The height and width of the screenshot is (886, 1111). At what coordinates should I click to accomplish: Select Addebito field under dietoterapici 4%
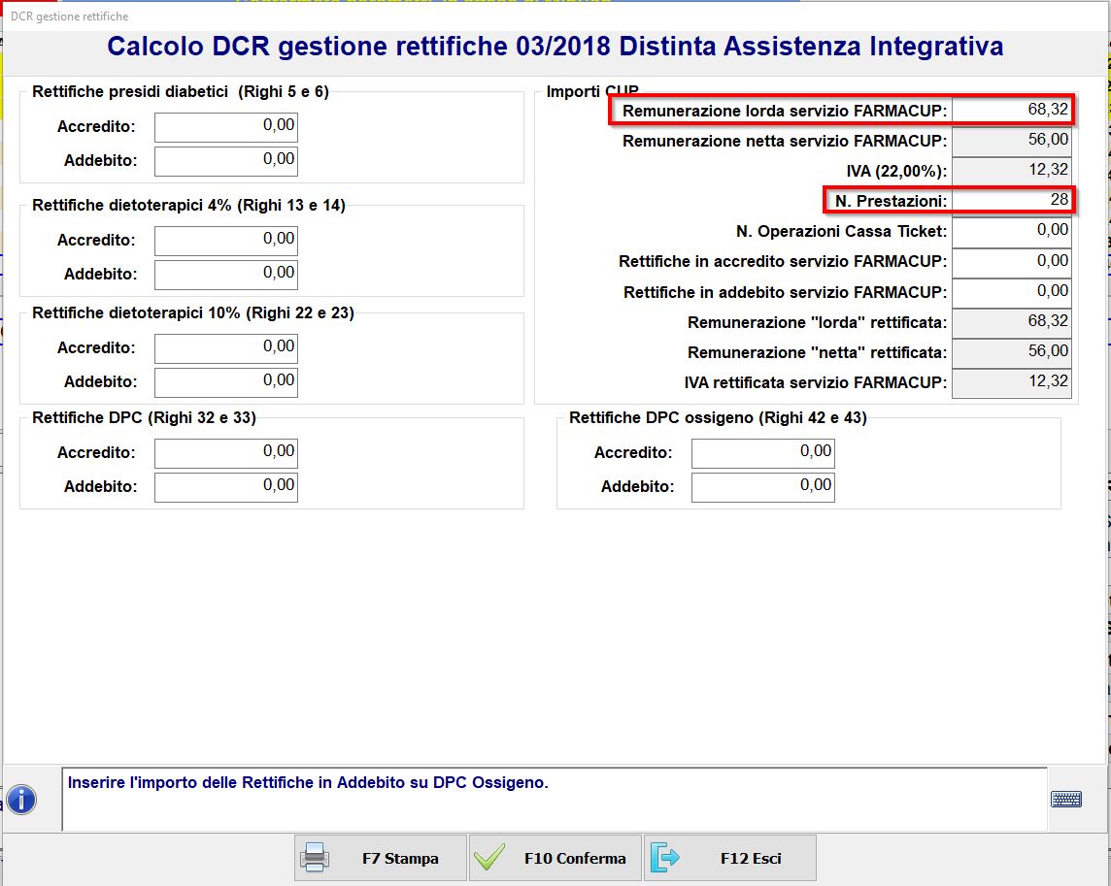[225, 275]
